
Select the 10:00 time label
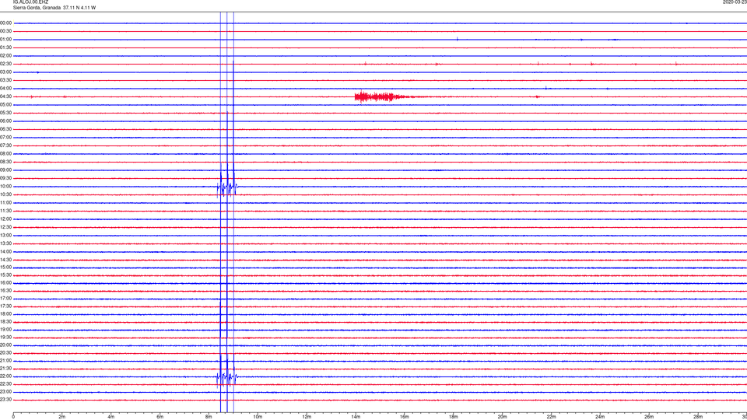[5, 187]
